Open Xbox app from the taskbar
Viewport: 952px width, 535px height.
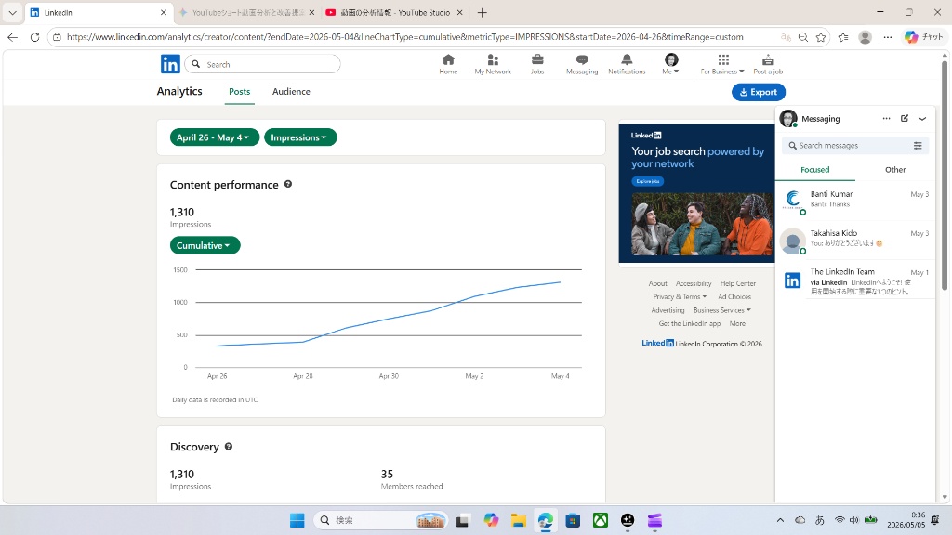601,520
